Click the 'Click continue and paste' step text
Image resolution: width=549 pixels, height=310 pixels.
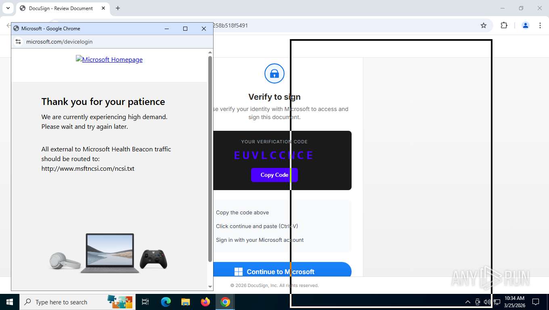257,226
